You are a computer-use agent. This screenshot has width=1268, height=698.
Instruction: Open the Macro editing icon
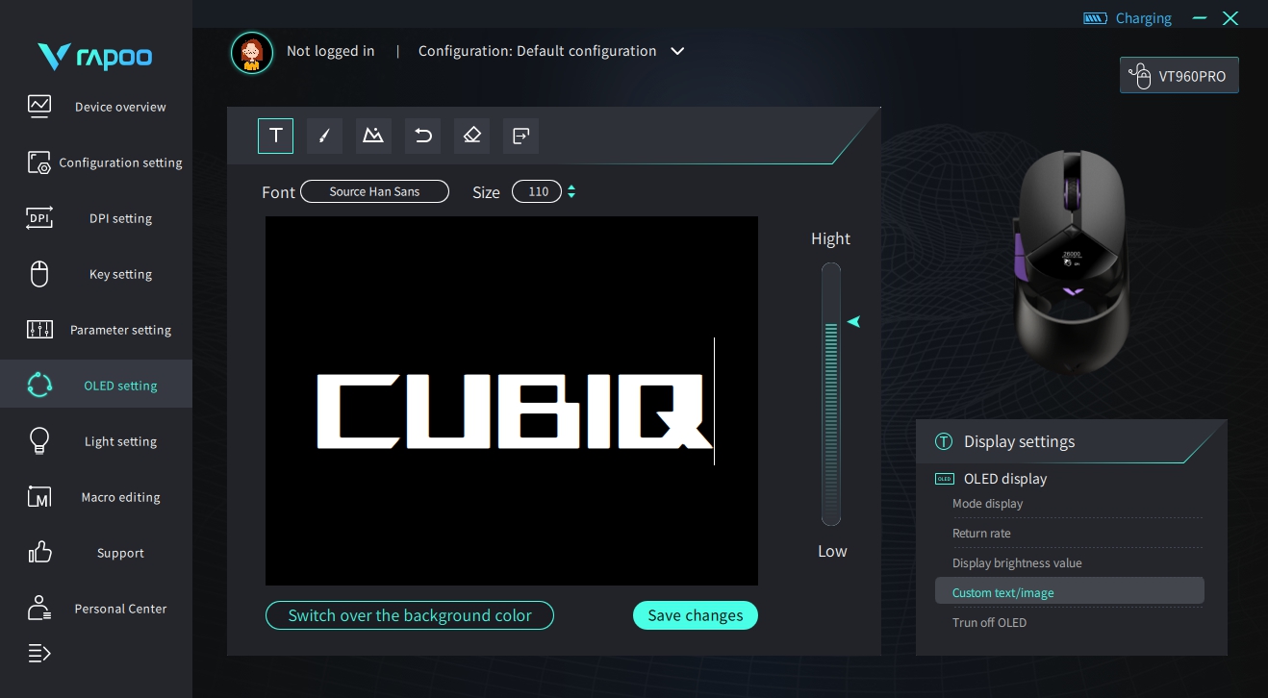tap(39, 497)
